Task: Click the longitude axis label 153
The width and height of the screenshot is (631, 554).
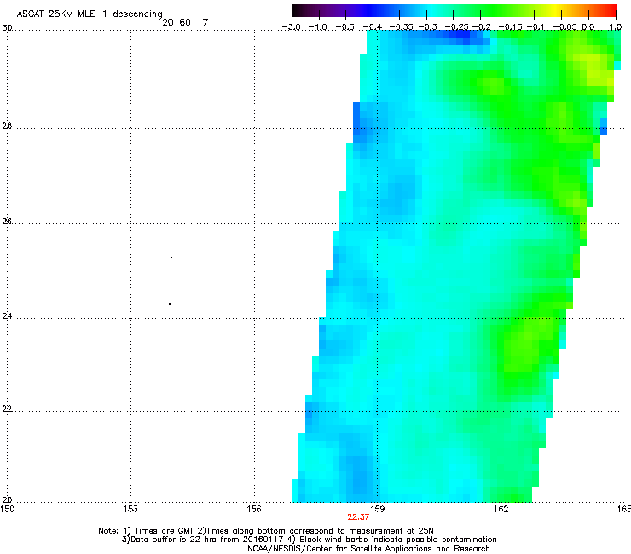Action: point(130,509)
